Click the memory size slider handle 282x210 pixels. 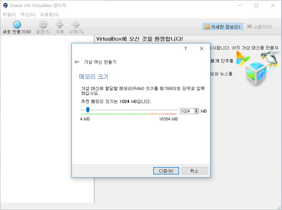point(88,110)
